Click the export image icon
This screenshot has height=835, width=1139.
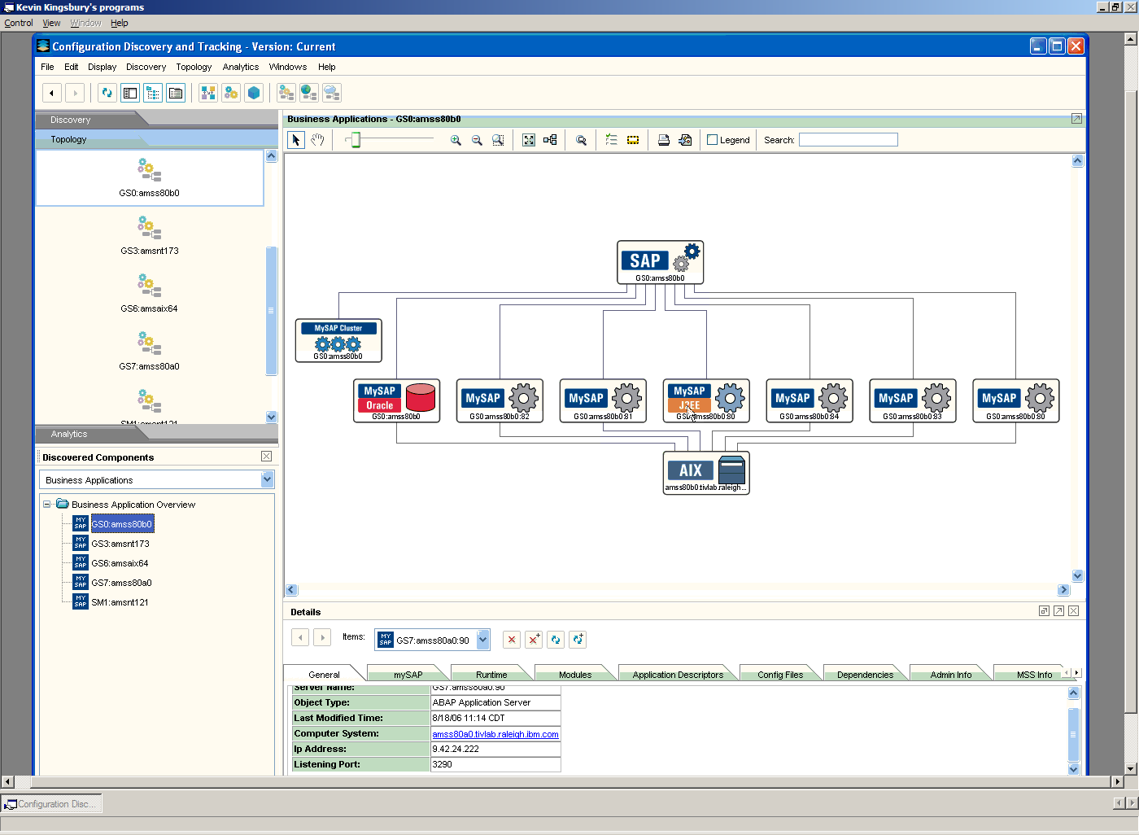click(685, 140)
